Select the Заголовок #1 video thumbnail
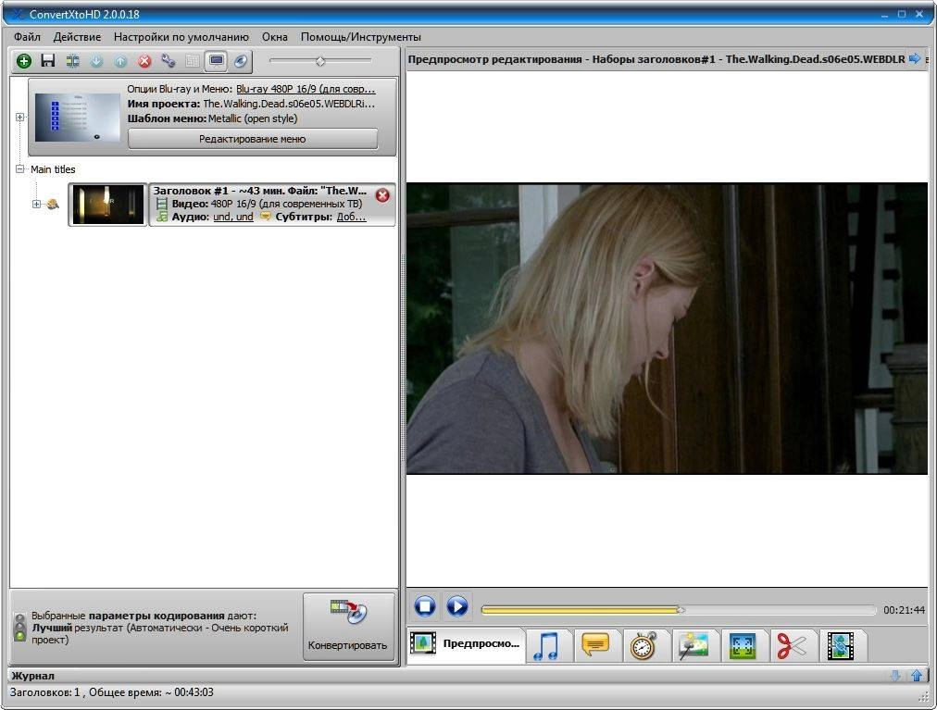The height and width of the screenshot is (710, 937). point(107,205)
